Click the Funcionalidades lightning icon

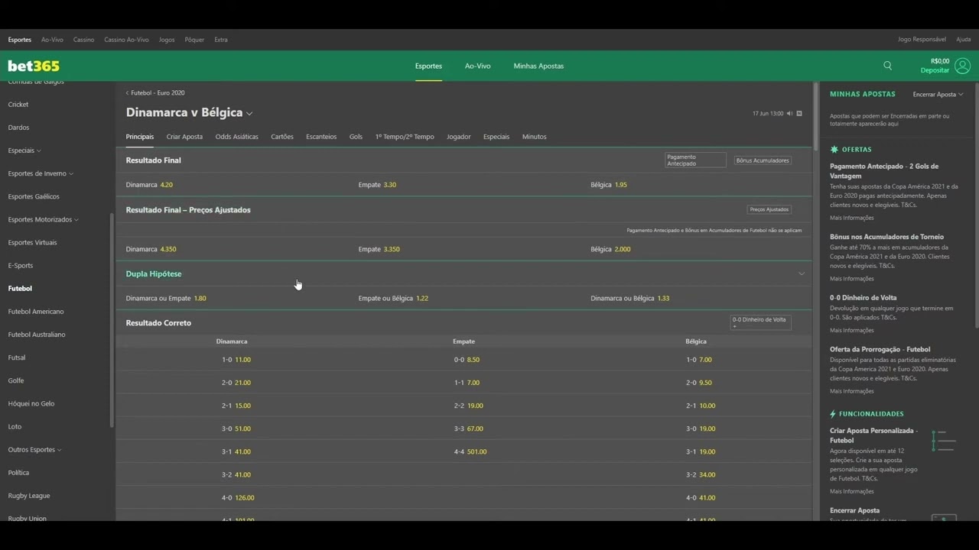pyautogui.click(x=833, y=414)
